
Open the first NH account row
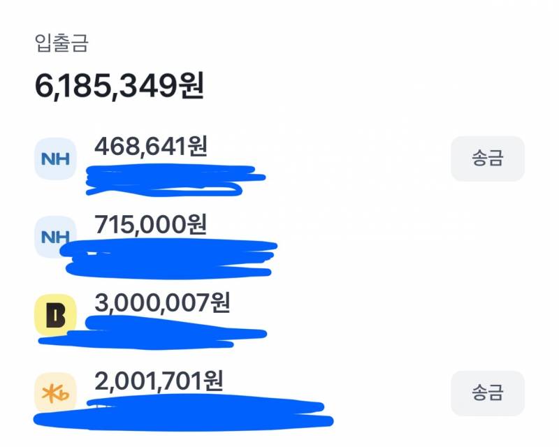click(210, 159)
